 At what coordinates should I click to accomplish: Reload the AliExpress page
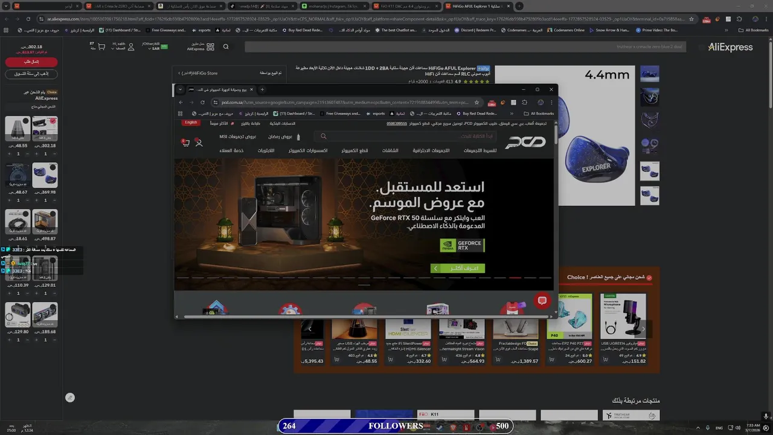(28, 19)
